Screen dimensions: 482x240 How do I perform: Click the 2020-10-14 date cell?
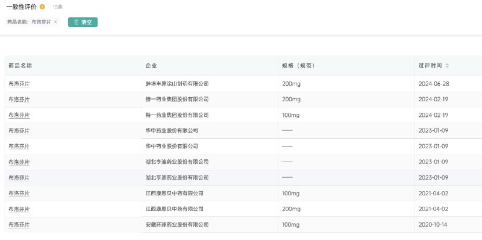click(433, 224)
